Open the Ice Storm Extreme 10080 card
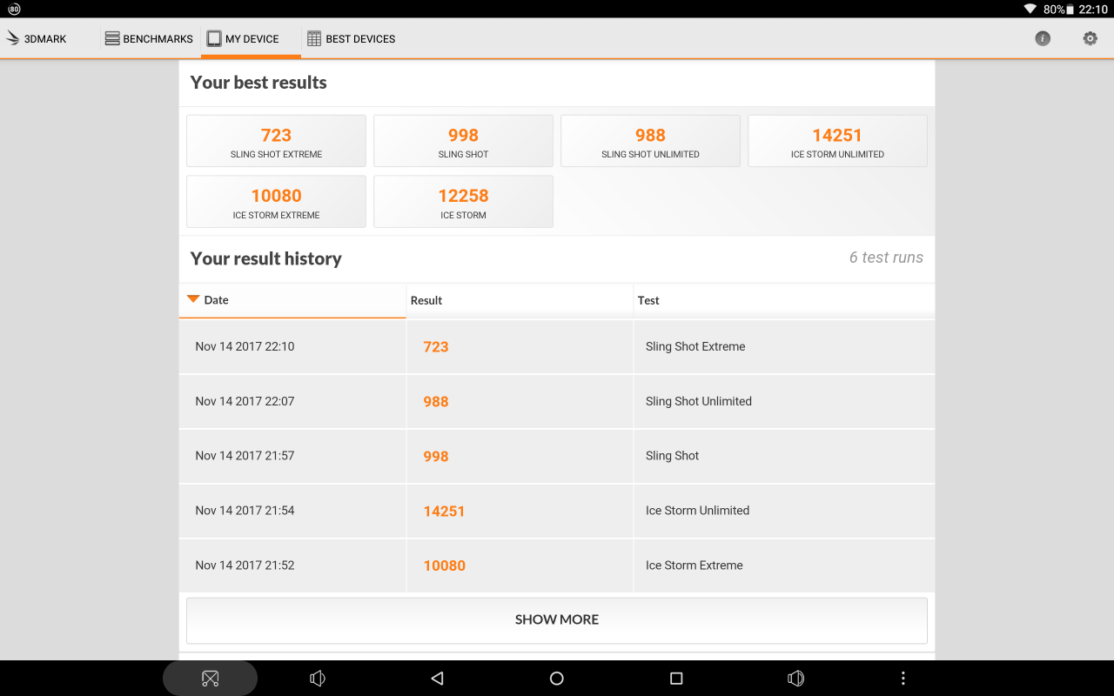Image resolution: width=1114 pixels, height=696 pixels. (x=276, y=202)
